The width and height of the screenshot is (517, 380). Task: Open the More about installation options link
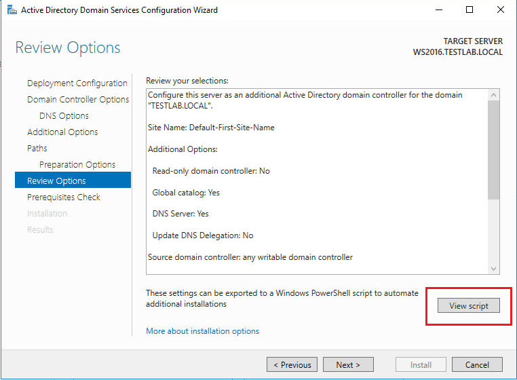(202, 331)
